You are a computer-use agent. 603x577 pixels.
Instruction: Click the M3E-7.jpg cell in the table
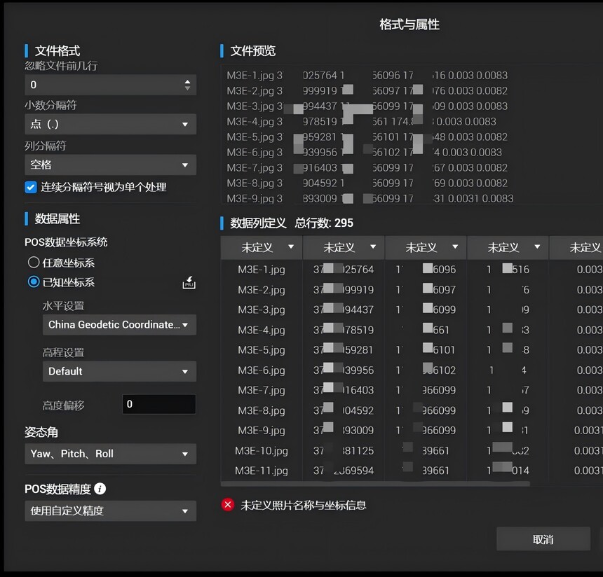262,390
